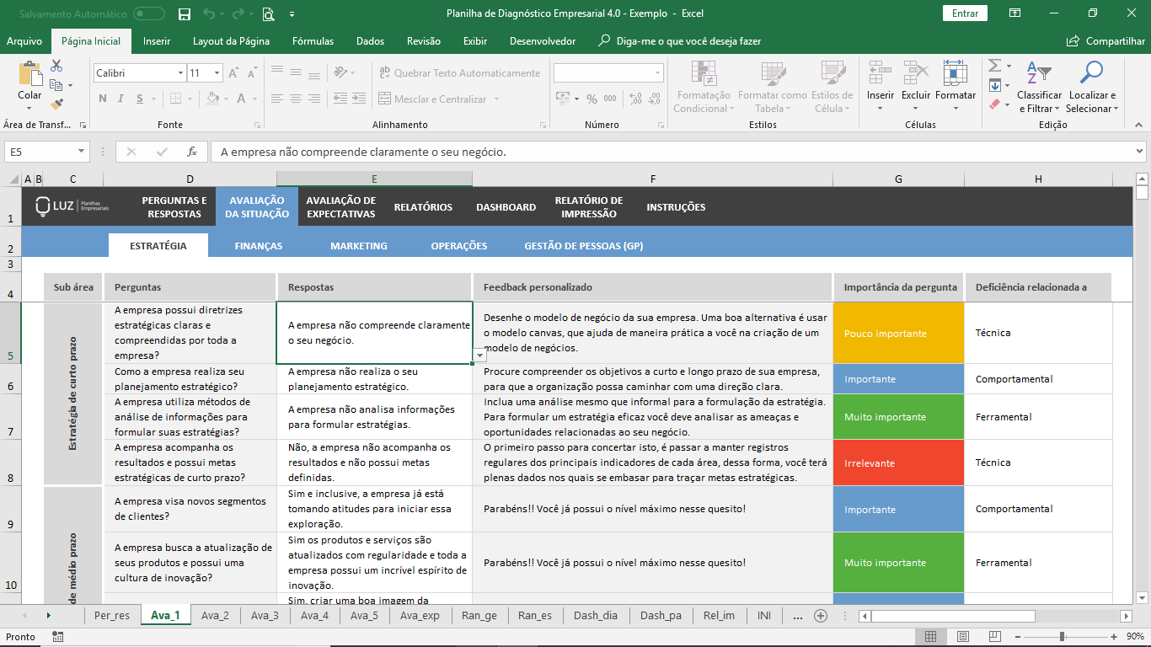This screenshot has width=1151, height=647.
Task: Click the DASHBOARD navigation button
Action: [x=506, y=207]
